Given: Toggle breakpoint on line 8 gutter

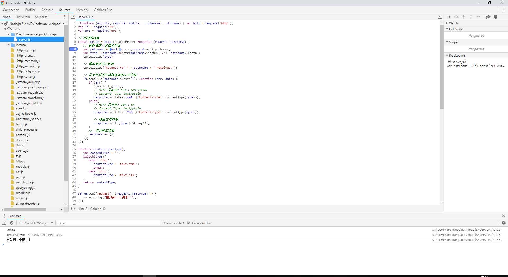Looking at the screenshot, I should 73,49.
